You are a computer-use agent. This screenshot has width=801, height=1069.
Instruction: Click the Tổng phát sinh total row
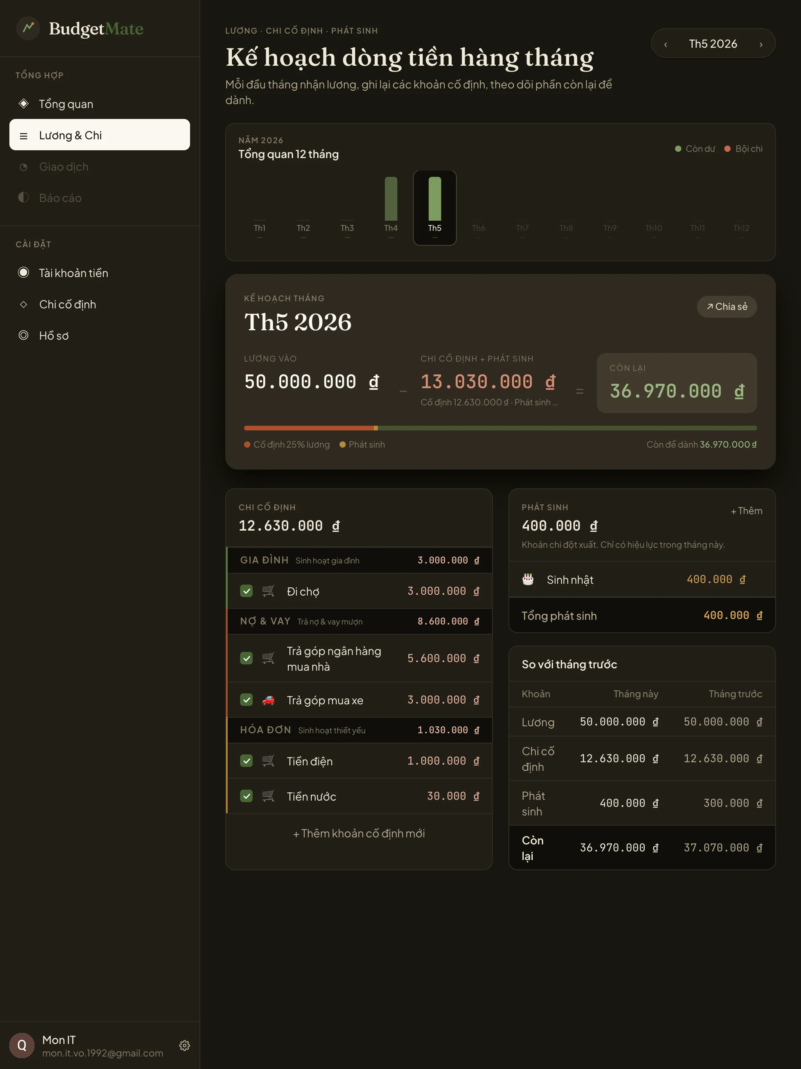[642, 615]
